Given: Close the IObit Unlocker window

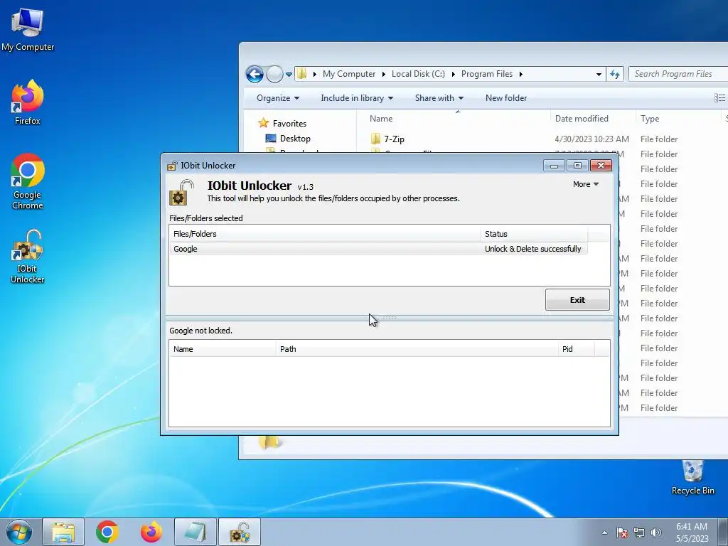Looking at the screenshot, I should click(601, 165).
